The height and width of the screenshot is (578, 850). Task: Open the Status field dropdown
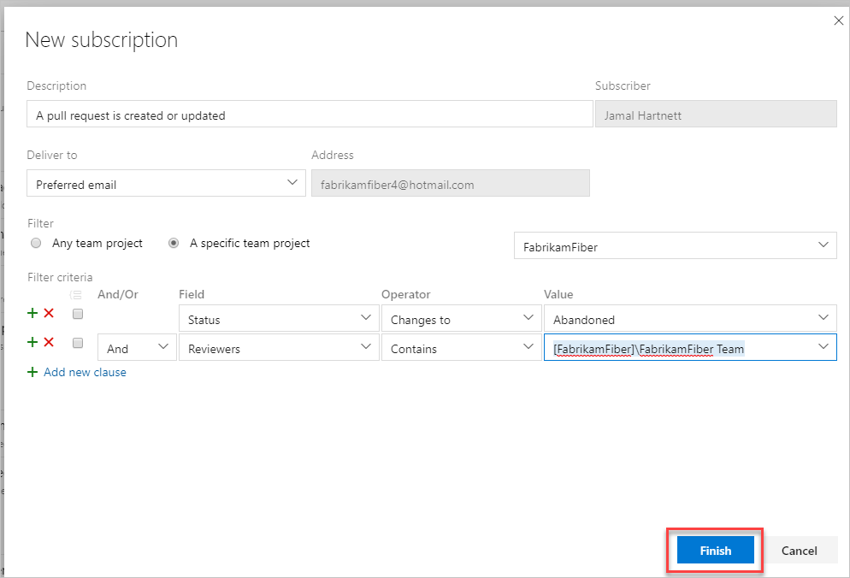279,318
